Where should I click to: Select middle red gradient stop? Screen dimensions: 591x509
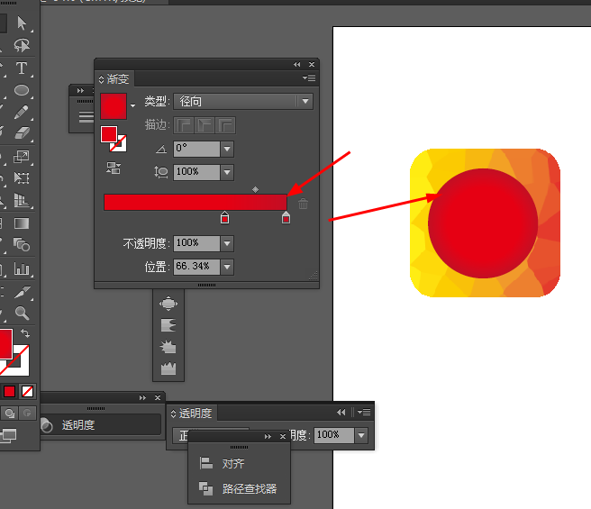(224, 217)
